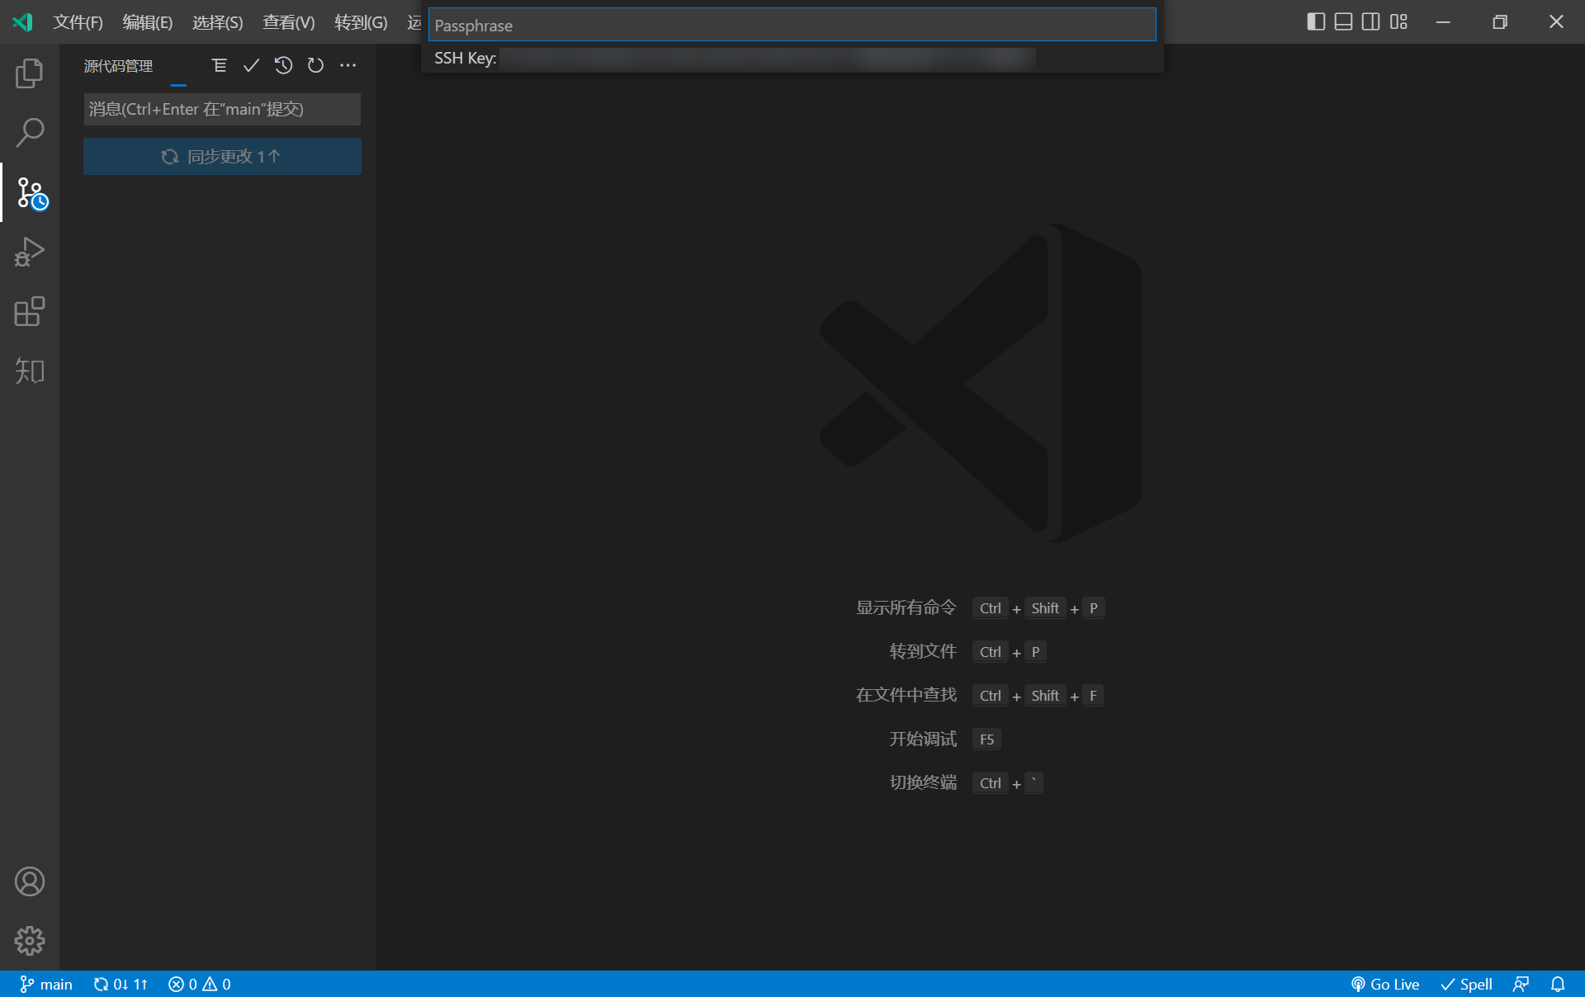Screen dimensions: 1585x997
Task: Open the Search view
Action: [30, 132]
